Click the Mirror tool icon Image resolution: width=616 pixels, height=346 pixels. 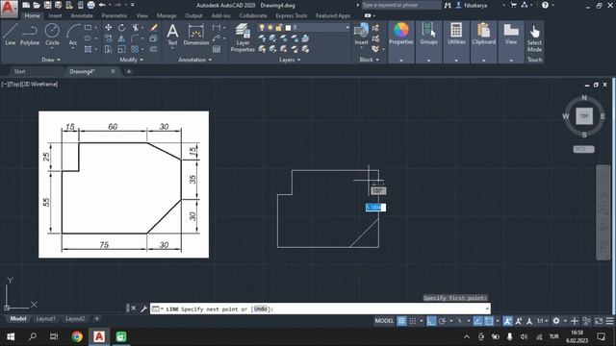coord(122,38)
